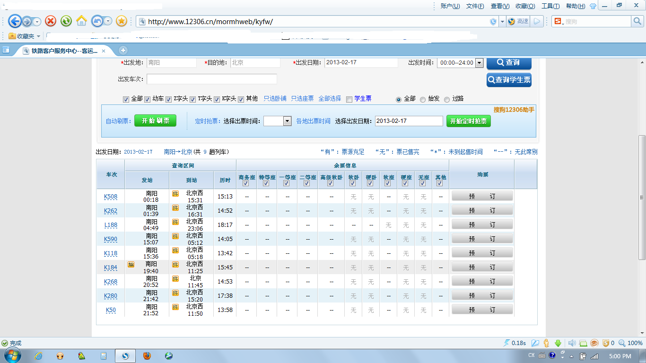
Task: Open the 选择出票时间 dropdown
Action: (x=287, y=121)
